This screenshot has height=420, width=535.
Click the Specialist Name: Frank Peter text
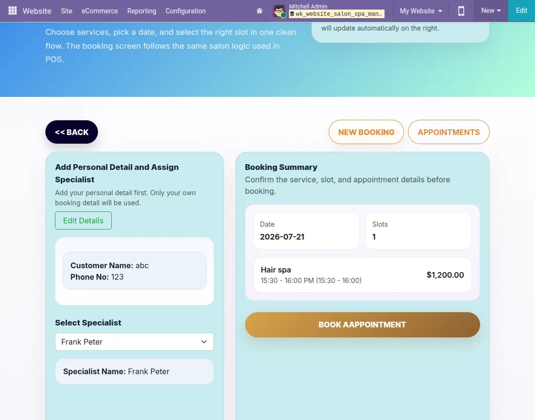(x=116, y=371)
